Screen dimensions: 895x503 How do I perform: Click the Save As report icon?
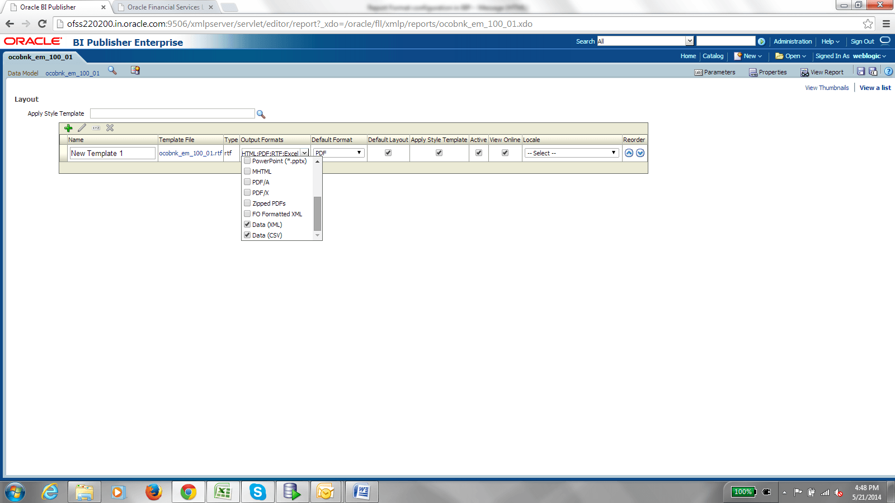[x=873, y=72]
